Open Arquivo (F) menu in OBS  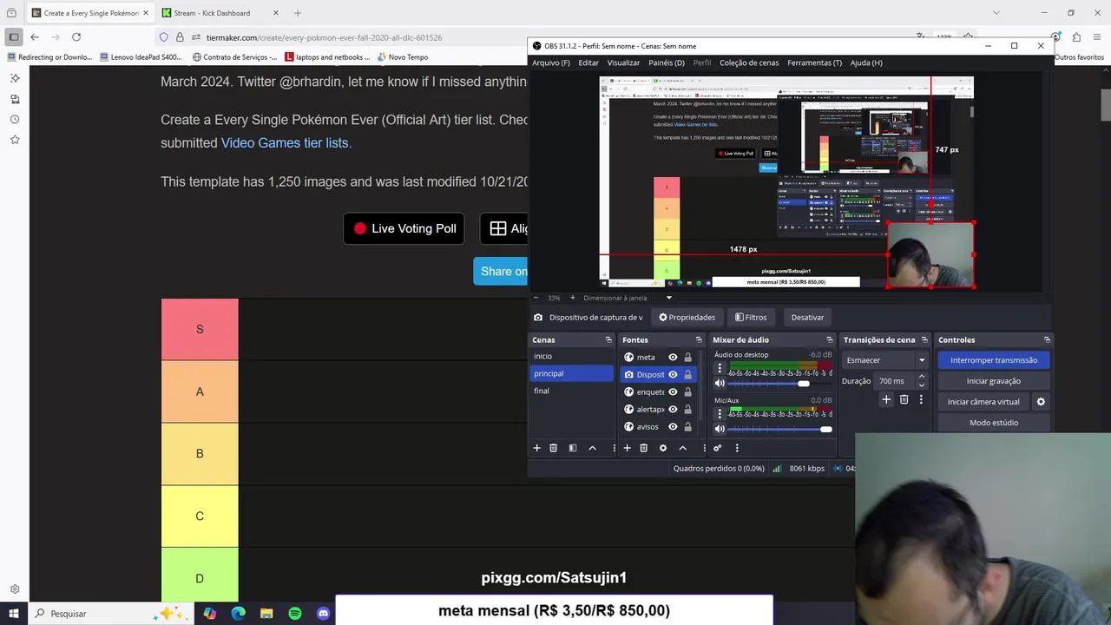551,62
